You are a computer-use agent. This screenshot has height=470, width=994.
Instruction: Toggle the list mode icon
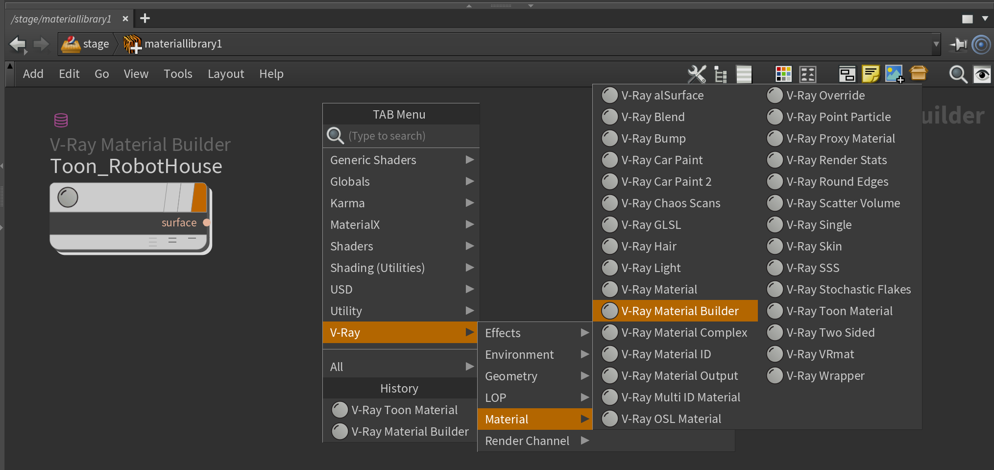[x=744, y=74]
